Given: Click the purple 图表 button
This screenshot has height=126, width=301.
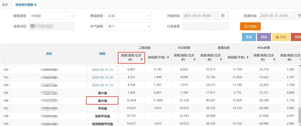Looking at the screenshot, I should pyautogui.click(x=264, y=37).
